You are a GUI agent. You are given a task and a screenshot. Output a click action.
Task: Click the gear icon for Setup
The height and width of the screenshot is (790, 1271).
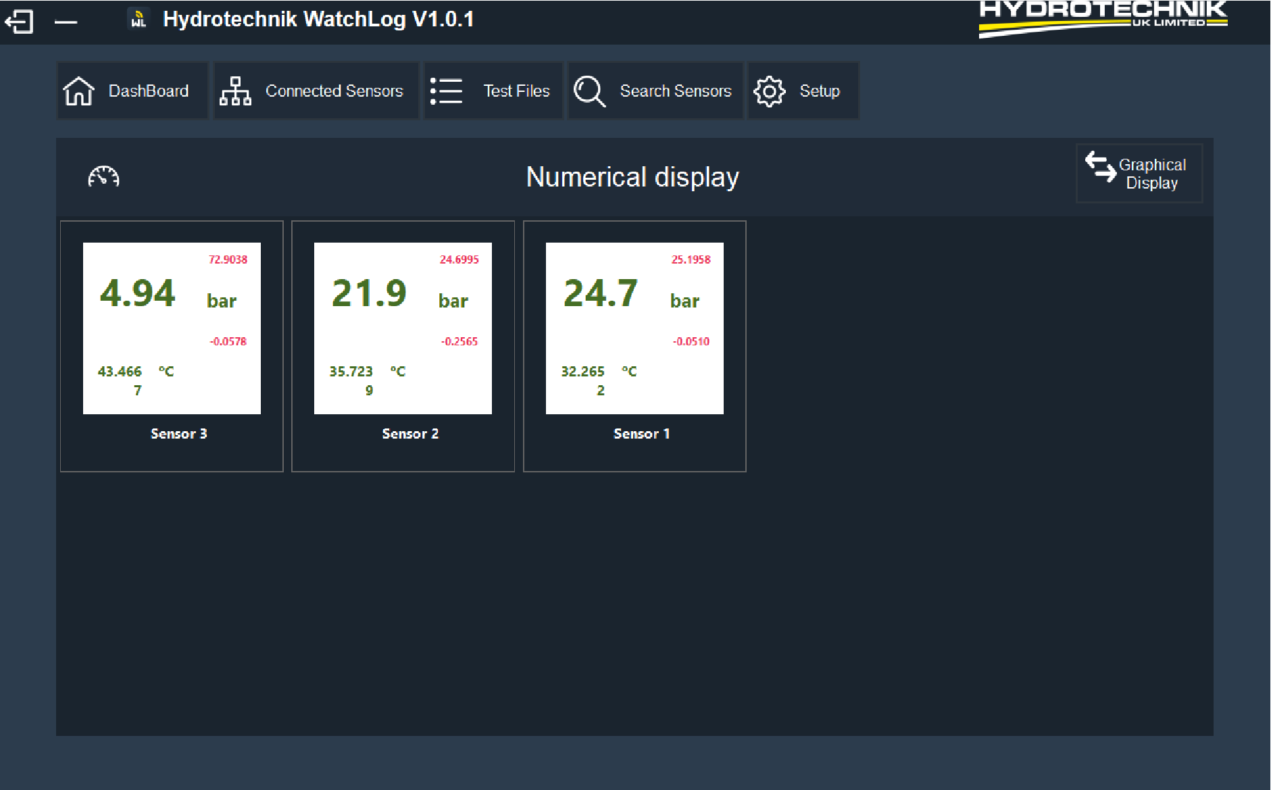coord(769,91)
